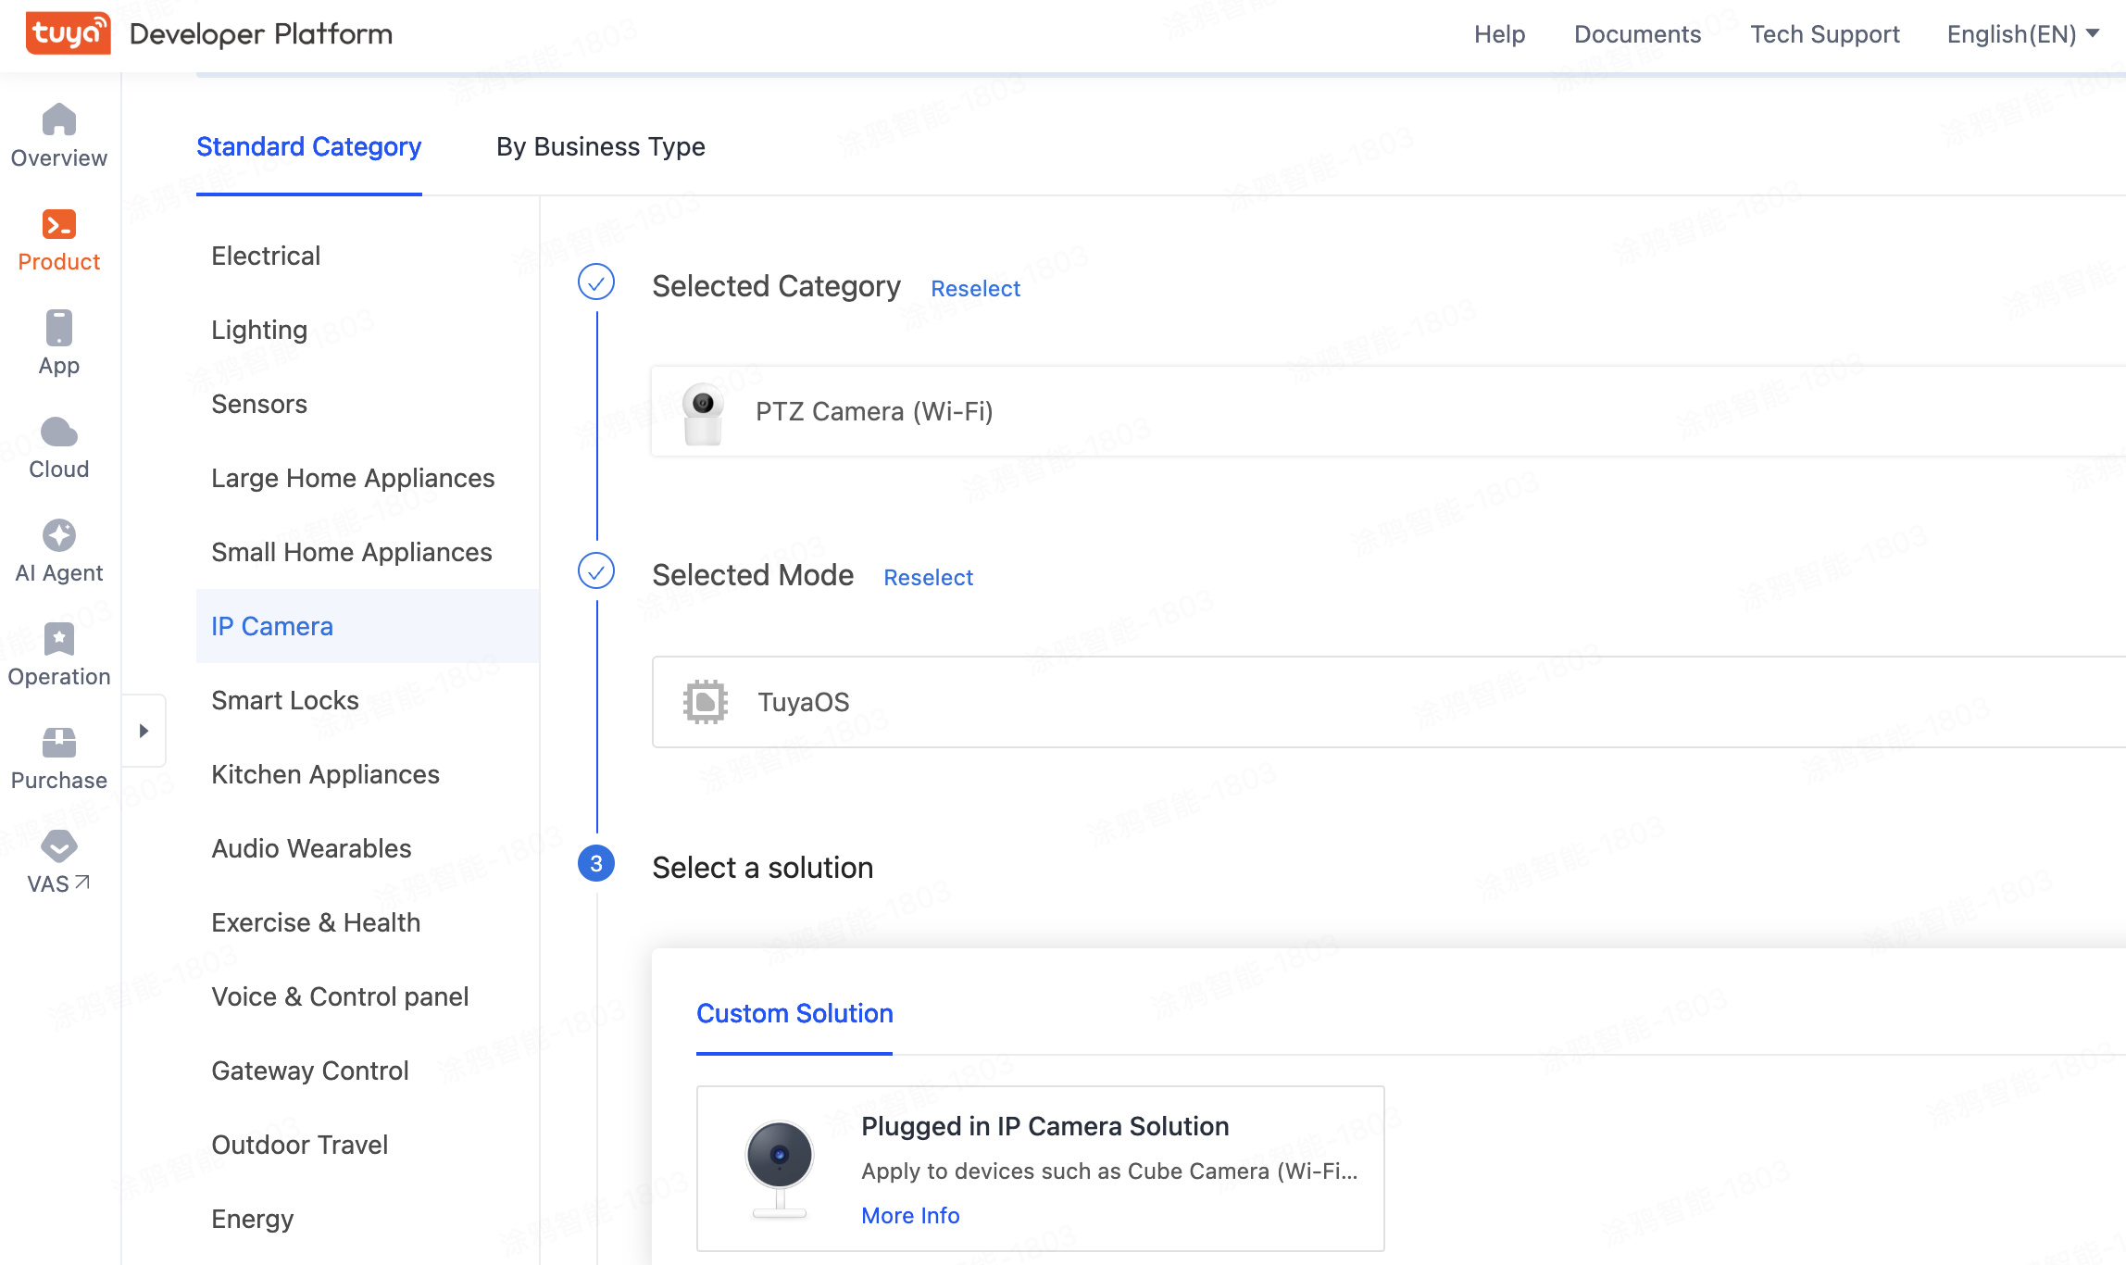Image resolution: width=2126 pixels, height=1265 pixels.
Task: Click the Selected Mode checkmark circle
Action: pyautogui.click(x=596, y=570)
